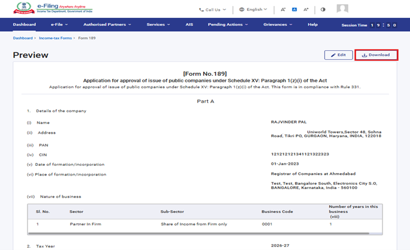
Task: Toggle the high contrast mode icon
Action: 323,10
